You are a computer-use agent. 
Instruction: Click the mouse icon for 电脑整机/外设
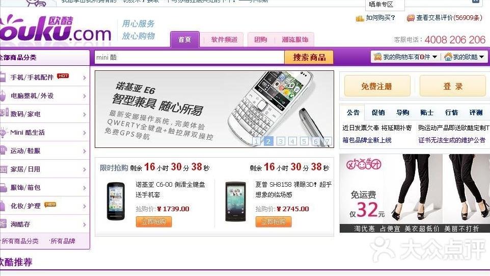coord(3,95)
